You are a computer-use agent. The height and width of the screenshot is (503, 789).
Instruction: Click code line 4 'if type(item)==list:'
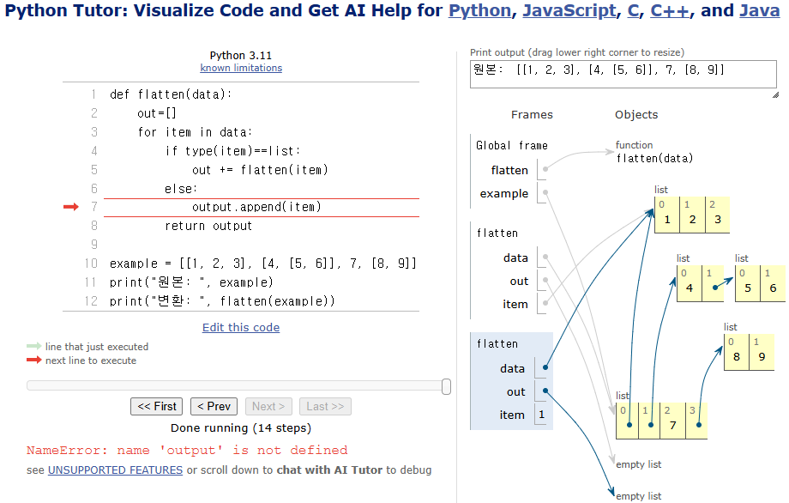point(232,151)
